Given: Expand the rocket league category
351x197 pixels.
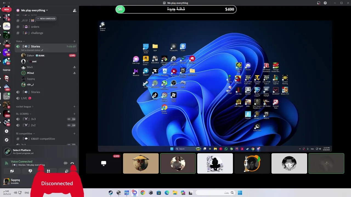Looking at the screenshot, I should click(x=25, y=107).
